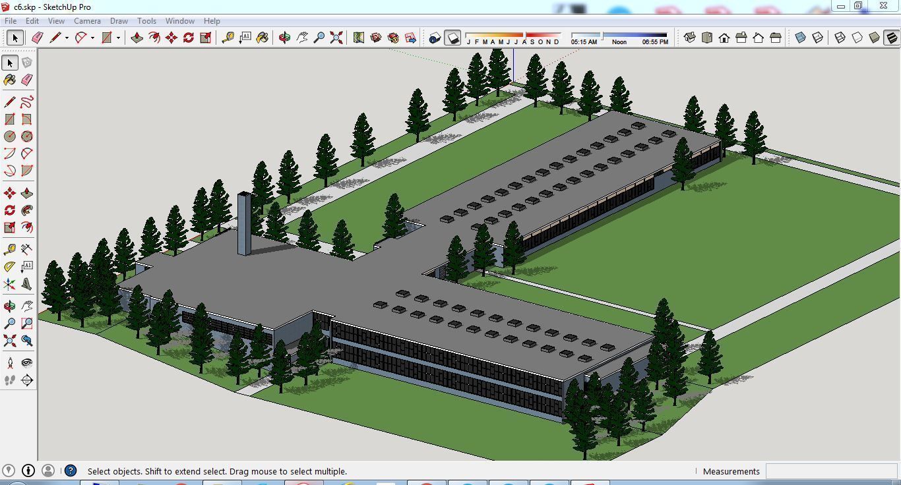The image size is (901, 485).
Task: Click the Share Model export icon
Action: [x=410, y=38]
